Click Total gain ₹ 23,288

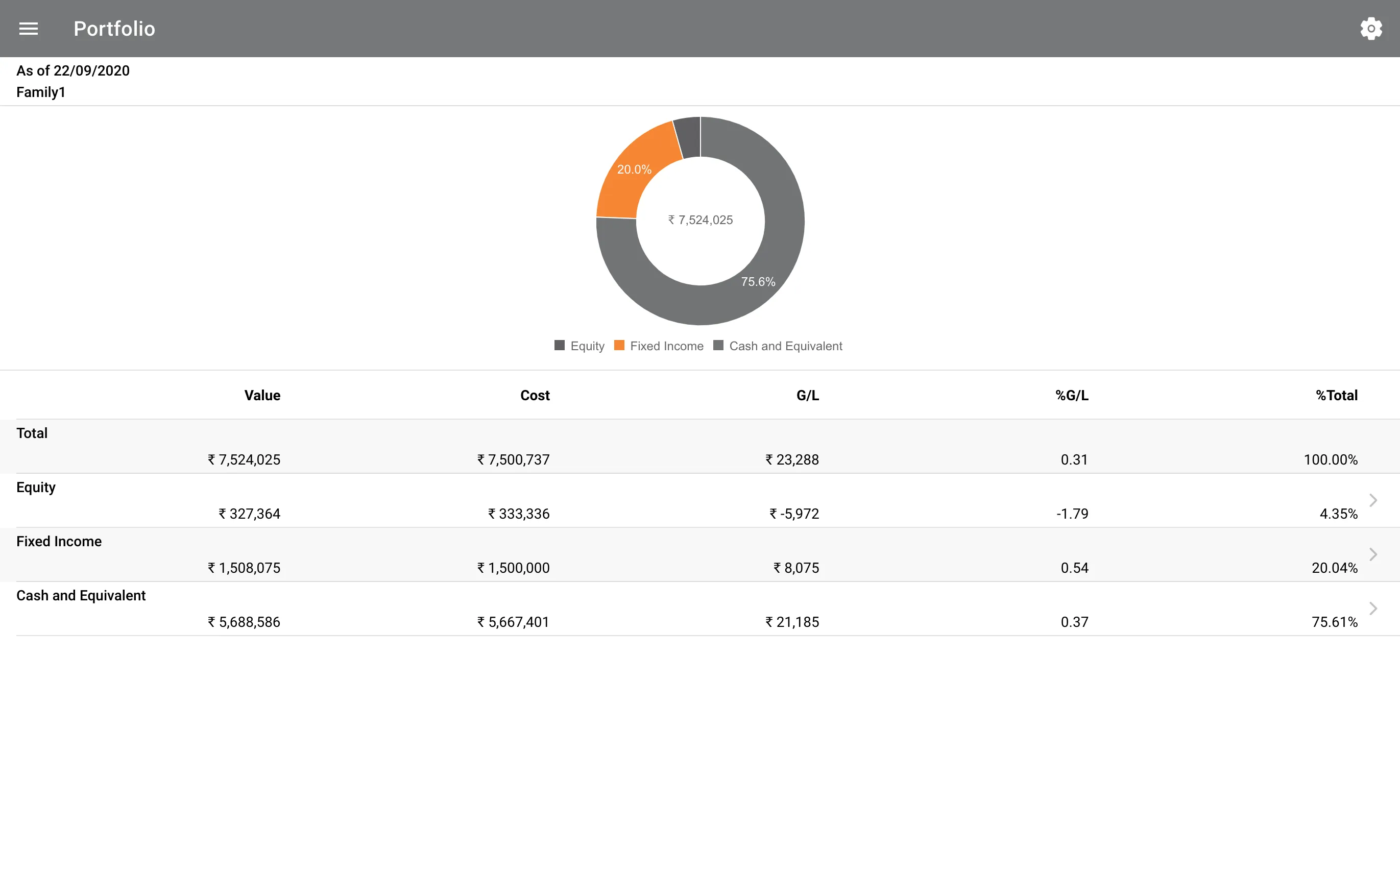click(x=792, y=459)
